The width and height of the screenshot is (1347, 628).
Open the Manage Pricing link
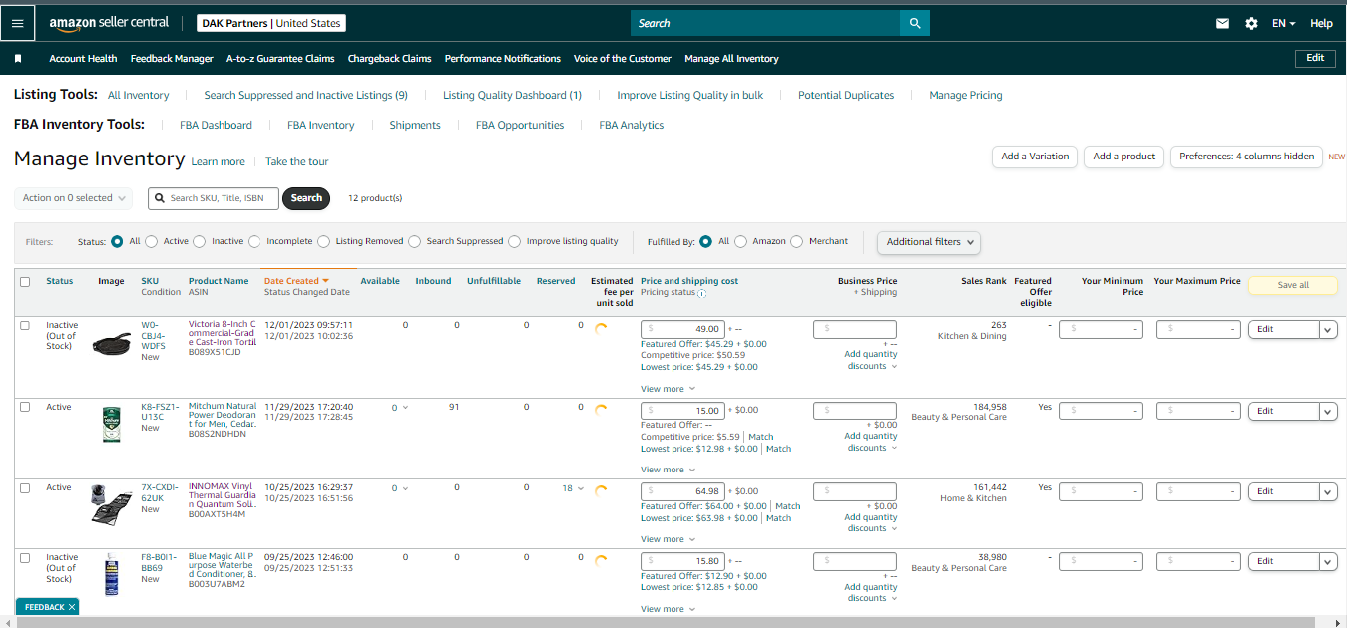pyautogui.click(x=965, y=96)
